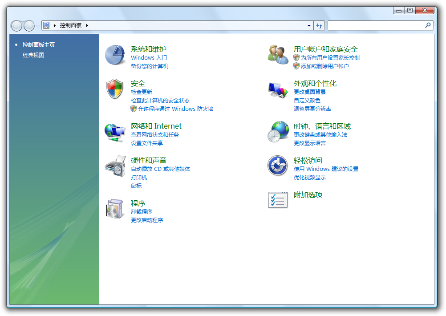Expand arrow before 控制面板 in address bar
The width and height of the screenshot is (446, 316).
click(55, 26)
